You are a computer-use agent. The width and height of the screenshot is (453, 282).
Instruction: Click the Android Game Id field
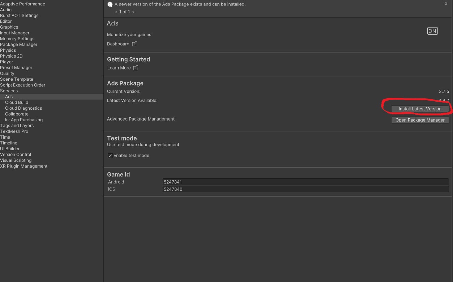[306, 182]
